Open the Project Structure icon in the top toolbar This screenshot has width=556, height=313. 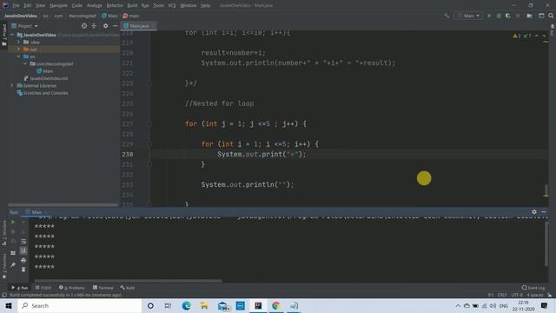tap(529, 16)
